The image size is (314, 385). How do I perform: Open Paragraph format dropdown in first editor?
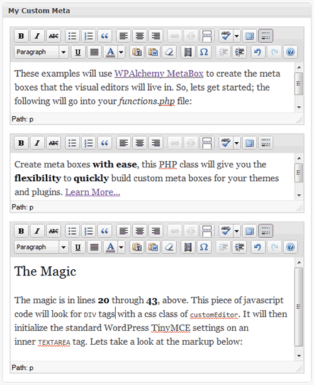pos(42,52)
